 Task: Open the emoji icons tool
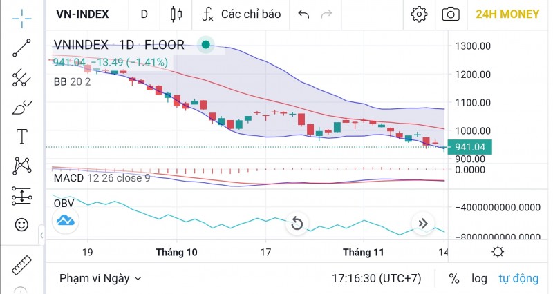pyautogui.click(x=22, y=224)
